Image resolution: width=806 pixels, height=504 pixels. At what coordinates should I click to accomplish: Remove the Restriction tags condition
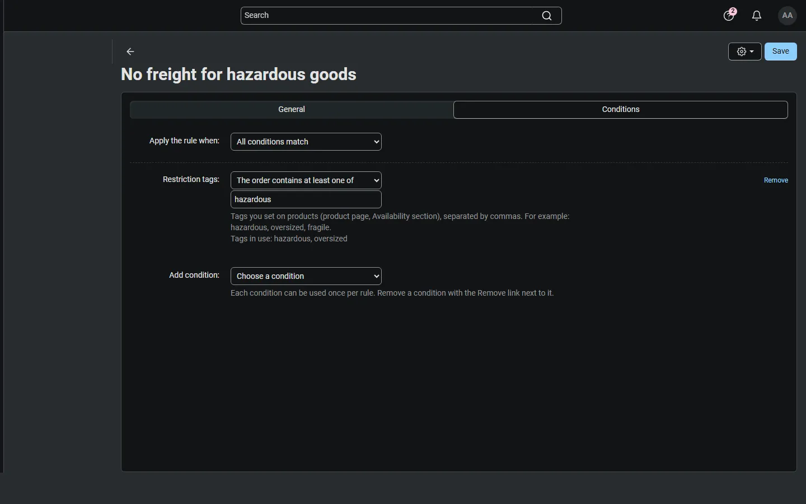click(776, 180)
